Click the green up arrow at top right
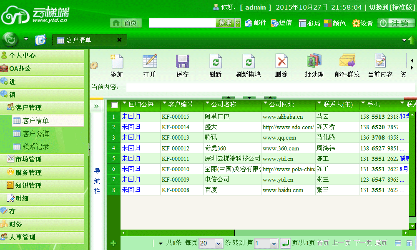The height and width of the screenshot is (250, 417). tap(412, 40)
